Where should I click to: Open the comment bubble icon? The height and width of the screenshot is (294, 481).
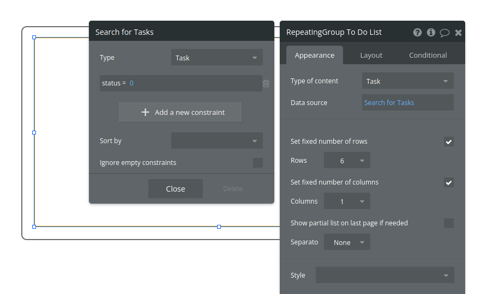(x=444, y=33)
